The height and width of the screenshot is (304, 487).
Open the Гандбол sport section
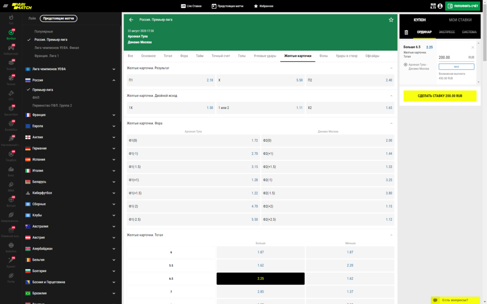point(11,156)
